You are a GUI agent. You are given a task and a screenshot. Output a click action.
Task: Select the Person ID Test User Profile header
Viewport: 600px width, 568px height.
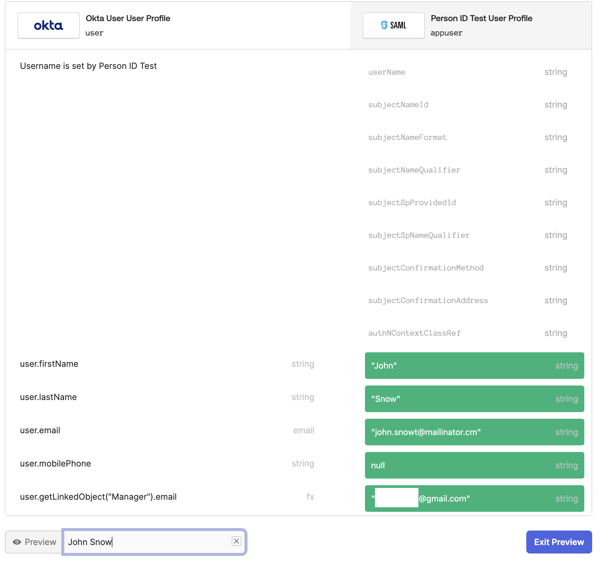(481, 18)
